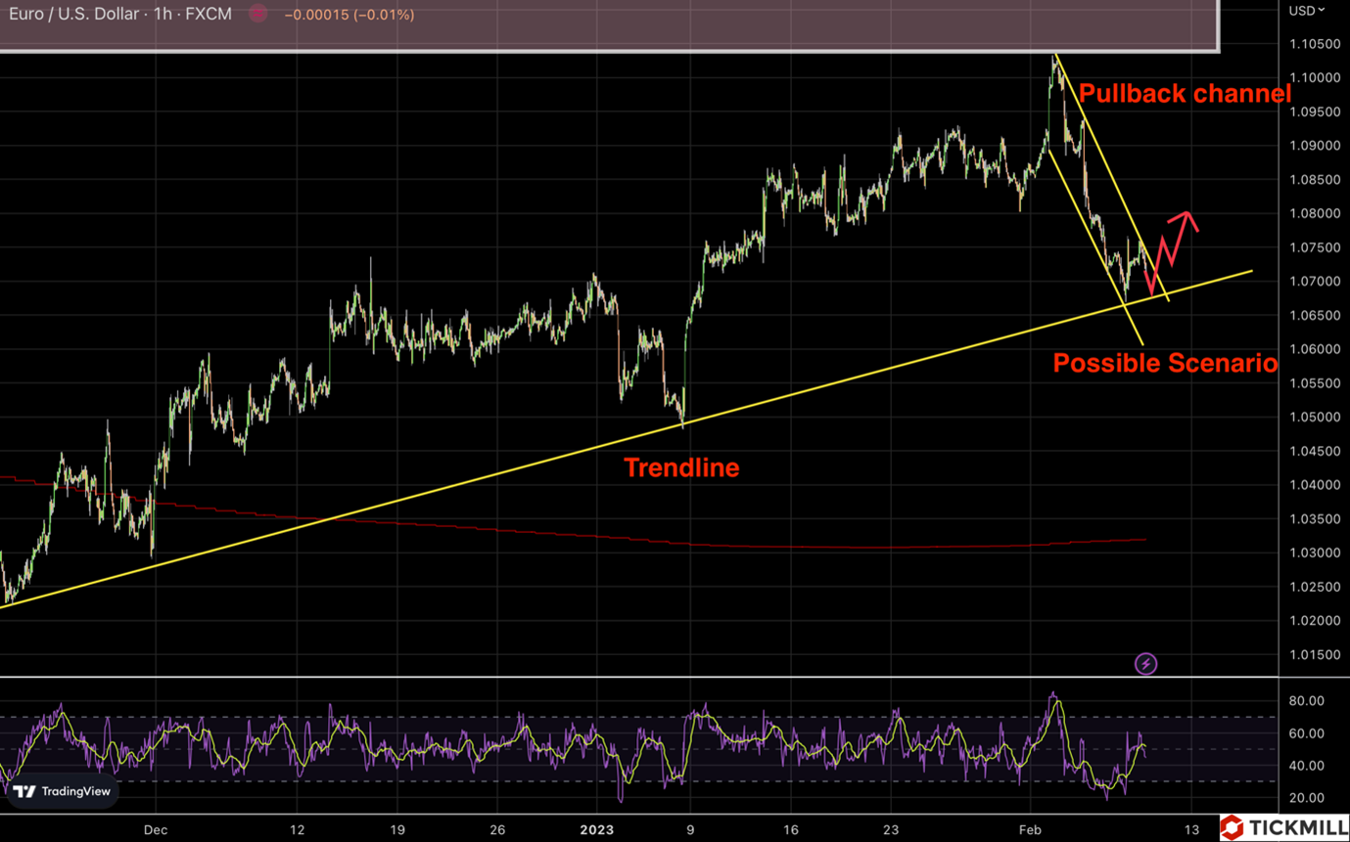Click the '9' date on time axis
The image size is (1350, 842).
(690, 829)
